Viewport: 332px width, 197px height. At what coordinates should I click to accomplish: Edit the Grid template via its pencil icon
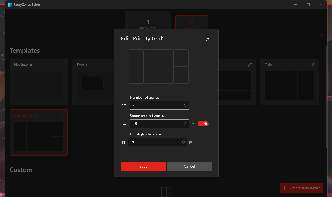[x=312, y=65]
